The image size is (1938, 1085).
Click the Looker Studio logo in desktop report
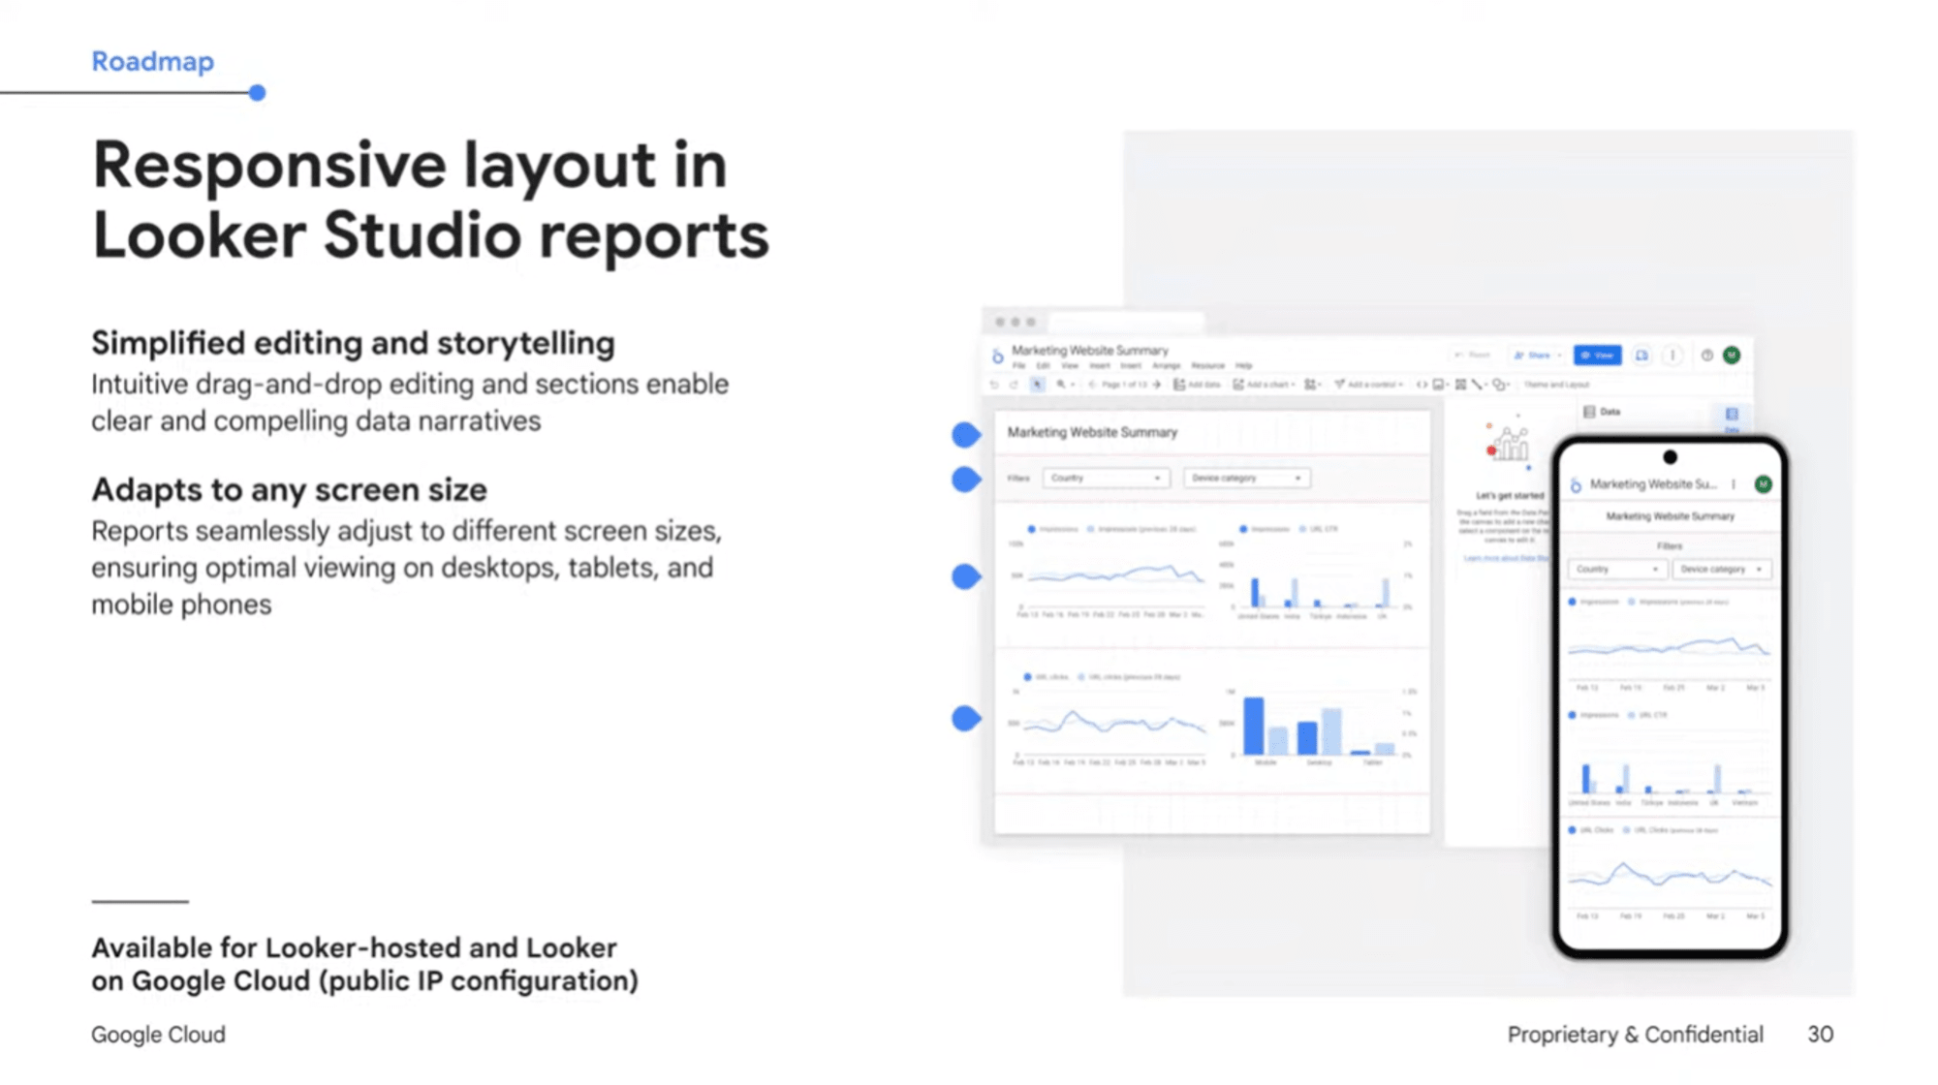pos(997,356)
